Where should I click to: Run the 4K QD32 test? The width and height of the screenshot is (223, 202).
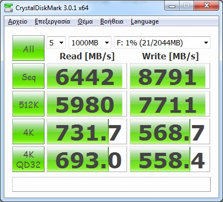pyautogui.click(x=28, y=159)
